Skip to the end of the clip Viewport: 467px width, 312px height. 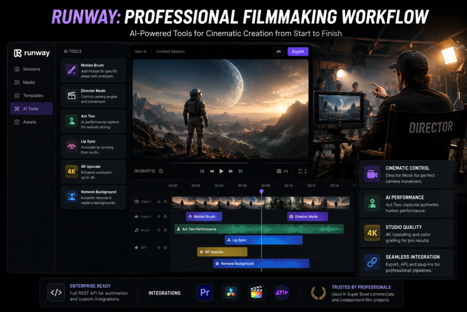point(240,171)
